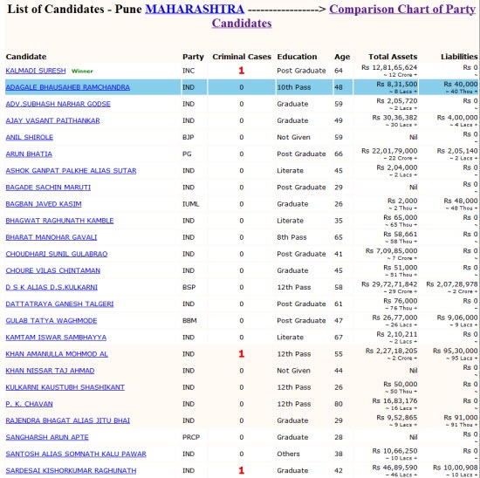Click total assets Rs 29,72,71,842
This screenshot has height=478, width=480.
click(x=389, y=284)
